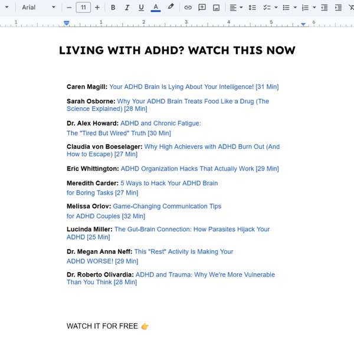Toggle italic formatting
Screen dimensions: 354x354
tap(127, 8)
